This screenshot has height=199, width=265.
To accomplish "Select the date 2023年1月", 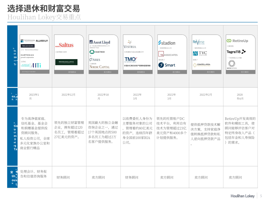I will pos(34,97).
